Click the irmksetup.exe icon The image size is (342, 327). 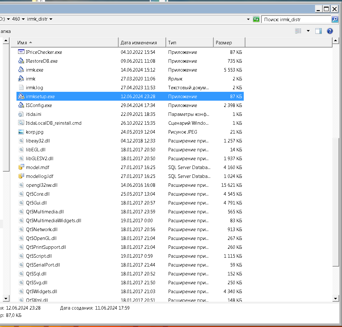click(21, 96)
